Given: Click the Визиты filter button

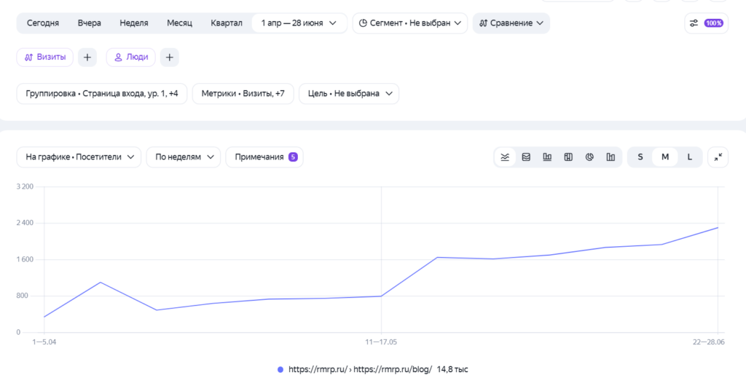Looking at the screenshot, I should (44, 57).
